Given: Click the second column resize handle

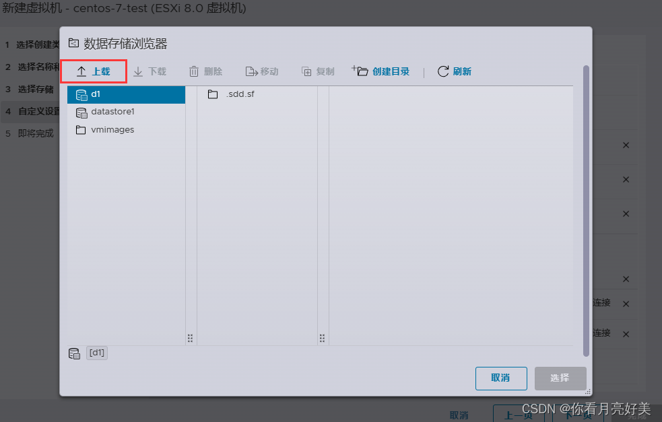Looking at the screenshot, I should pos(322,338).
